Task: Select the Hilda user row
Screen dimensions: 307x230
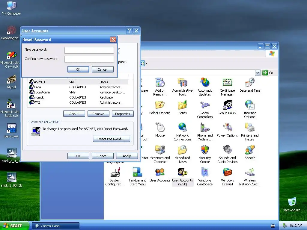Action: [x=78, y=87]
